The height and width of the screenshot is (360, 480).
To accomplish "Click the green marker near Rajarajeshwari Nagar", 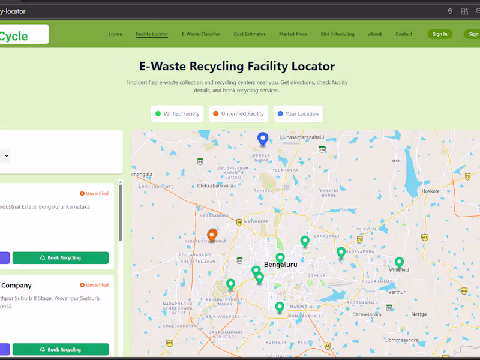I will (231, 284).
